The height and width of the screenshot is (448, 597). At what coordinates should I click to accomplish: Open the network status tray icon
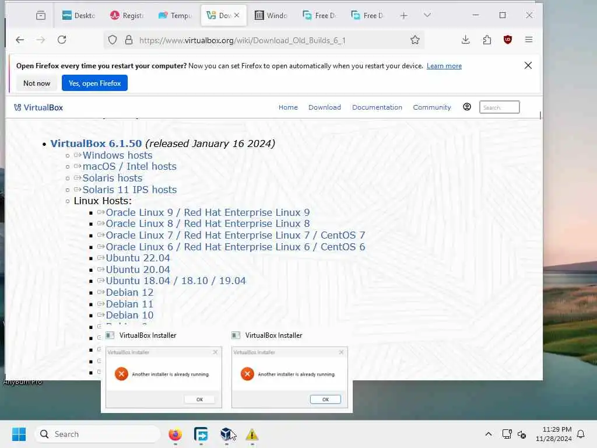(x=507, y=434)
